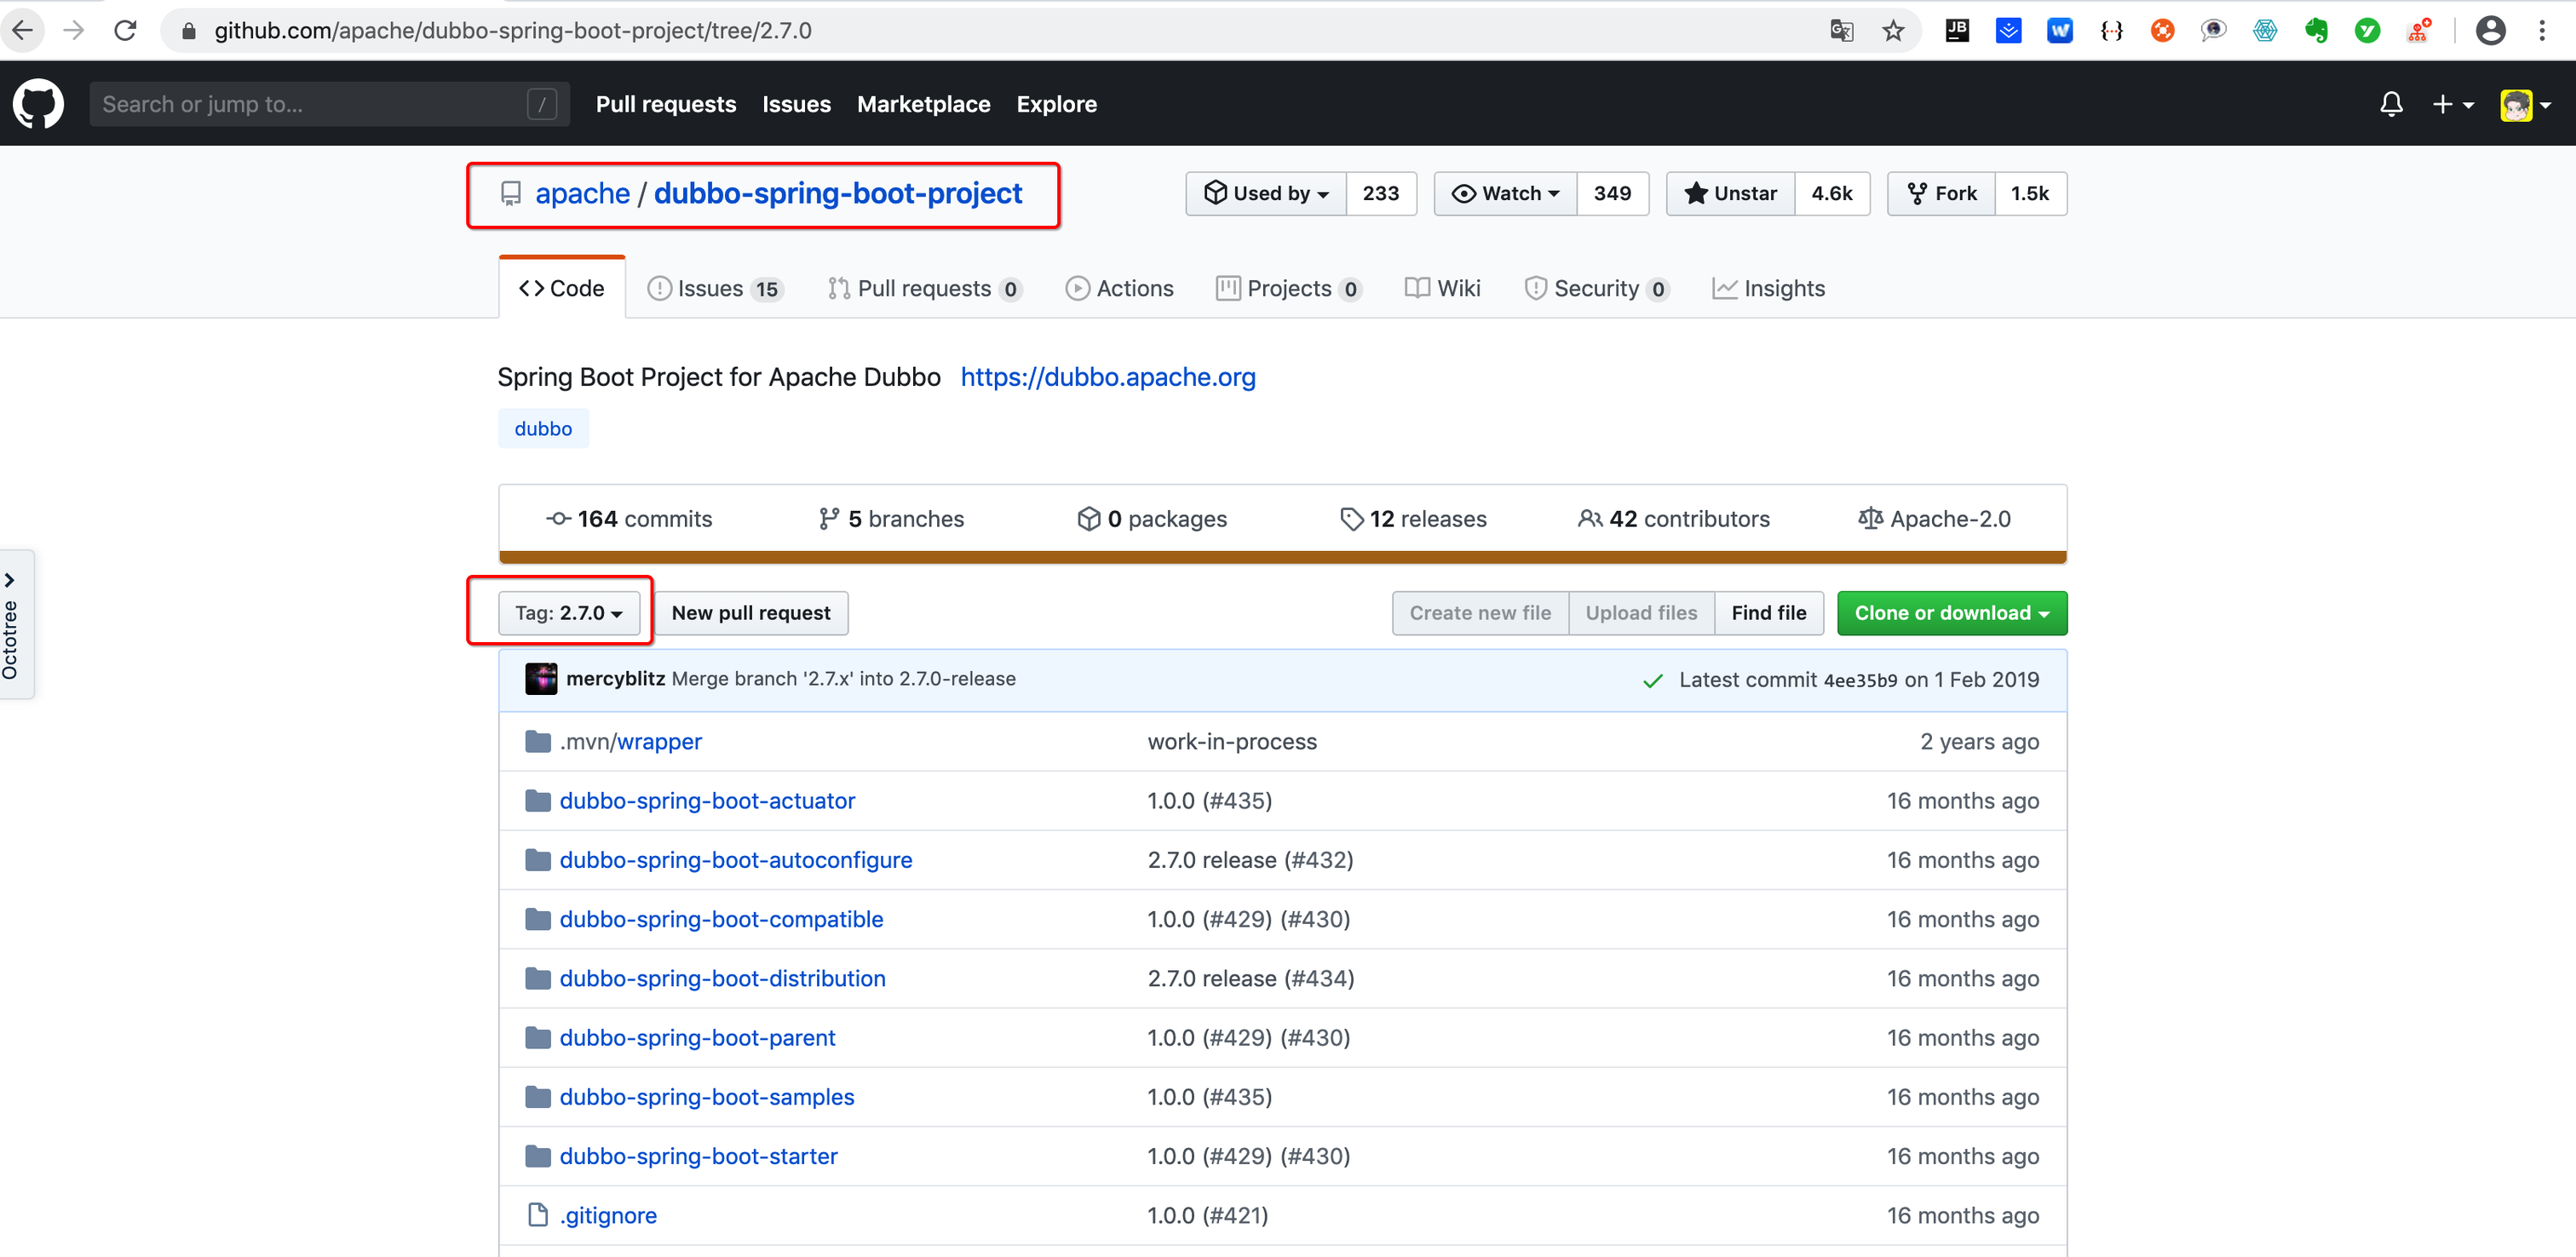Open the Used by dropdown
The image size is (2576, 1257).
pyautogui.click(x=1267, y=194)
